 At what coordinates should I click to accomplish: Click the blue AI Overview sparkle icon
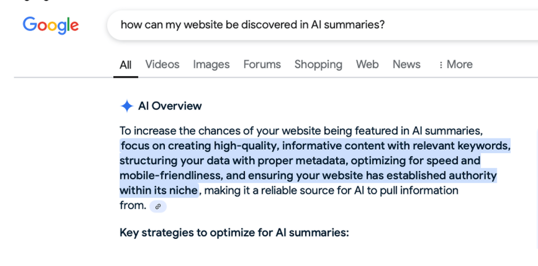click(x=127, y=106)
